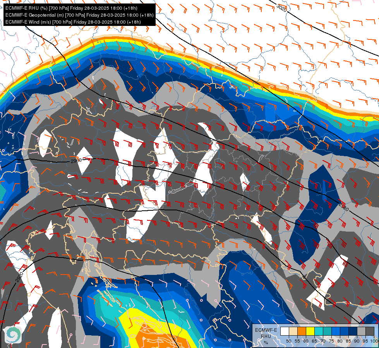Screen dimensions: 379x348
Task: Select the yellow 60–65 legend swatch
Action: pos(310,331)
